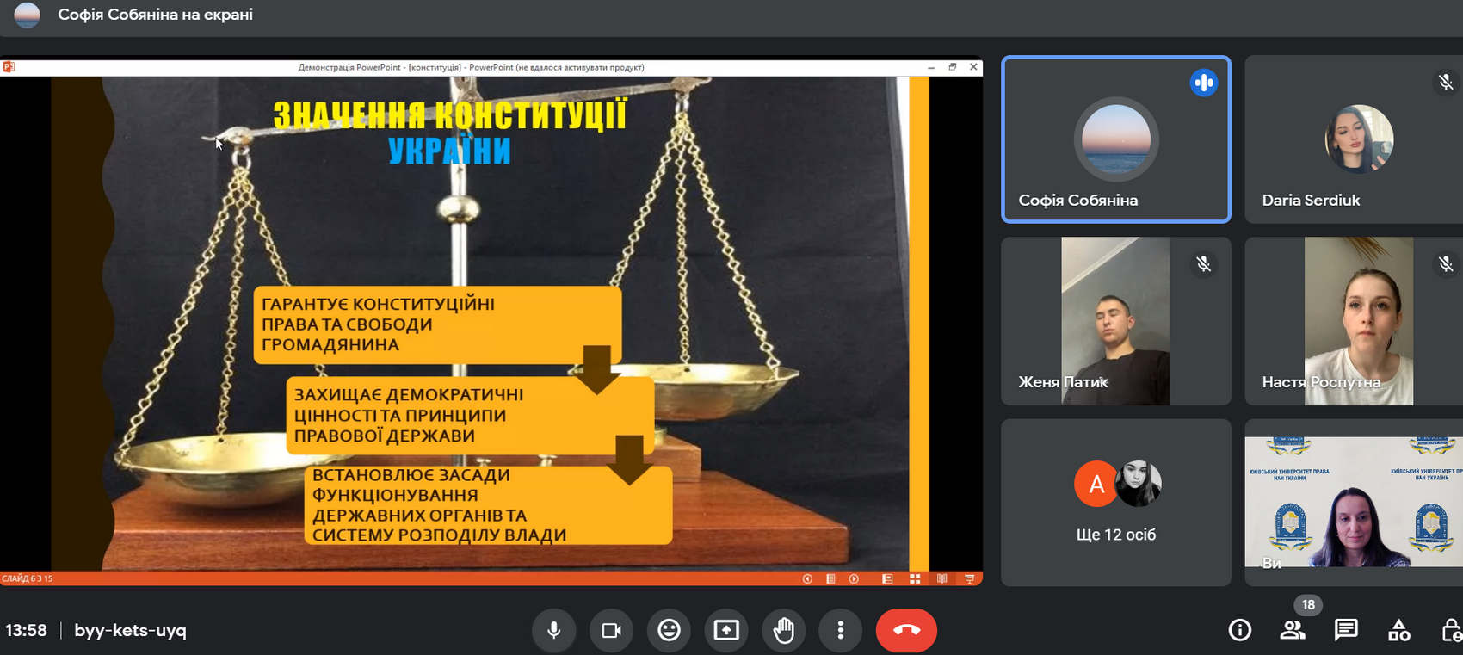Click the byy-kets-uyq meeting code
The width and height of the screenshot is (1463, 655).
tap(130, 630)
